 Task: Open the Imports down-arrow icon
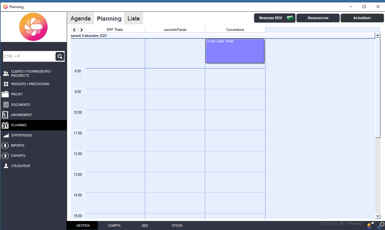pos(5,145)
